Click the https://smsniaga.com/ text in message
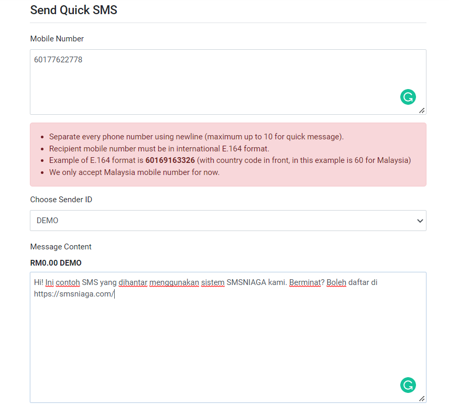Screen dimensions: 449x406 coord(73,294)
